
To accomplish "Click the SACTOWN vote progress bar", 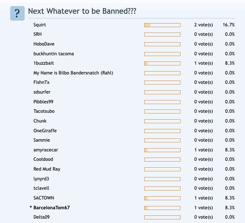I will click(162, 198).
